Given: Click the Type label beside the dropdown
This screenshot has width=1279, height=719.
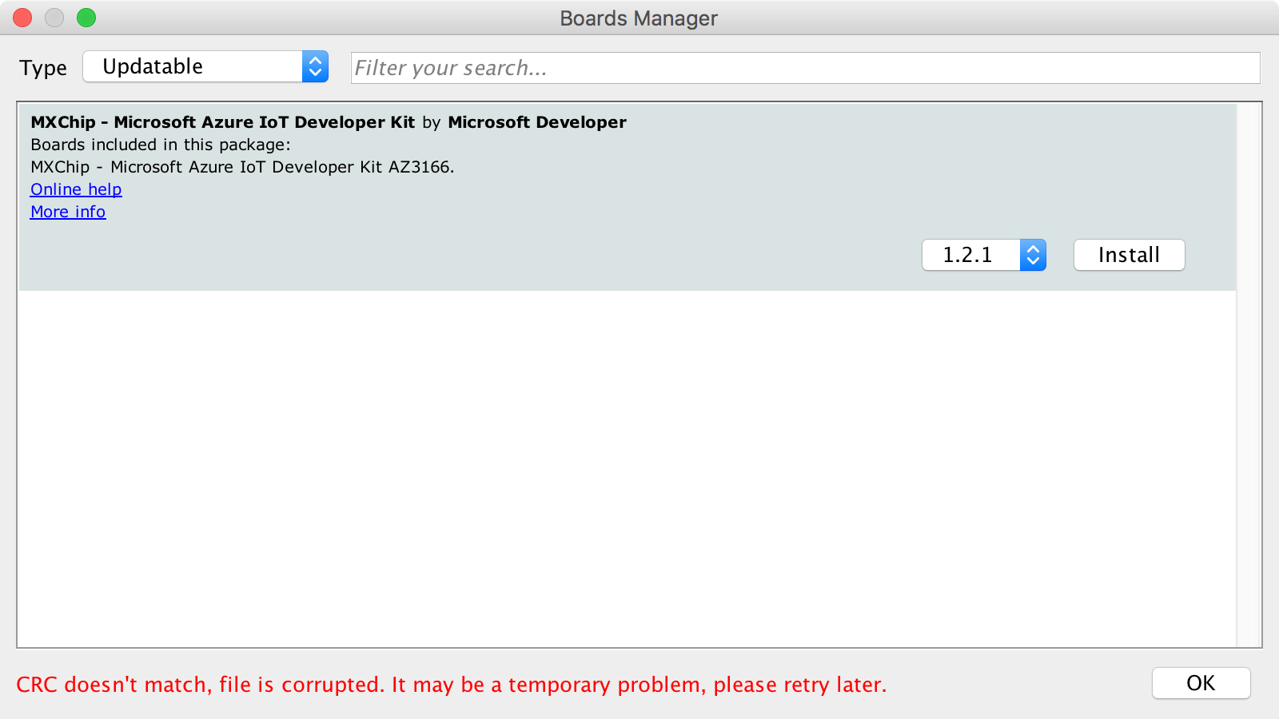Looking at the screenshot, I should [43, 68].
